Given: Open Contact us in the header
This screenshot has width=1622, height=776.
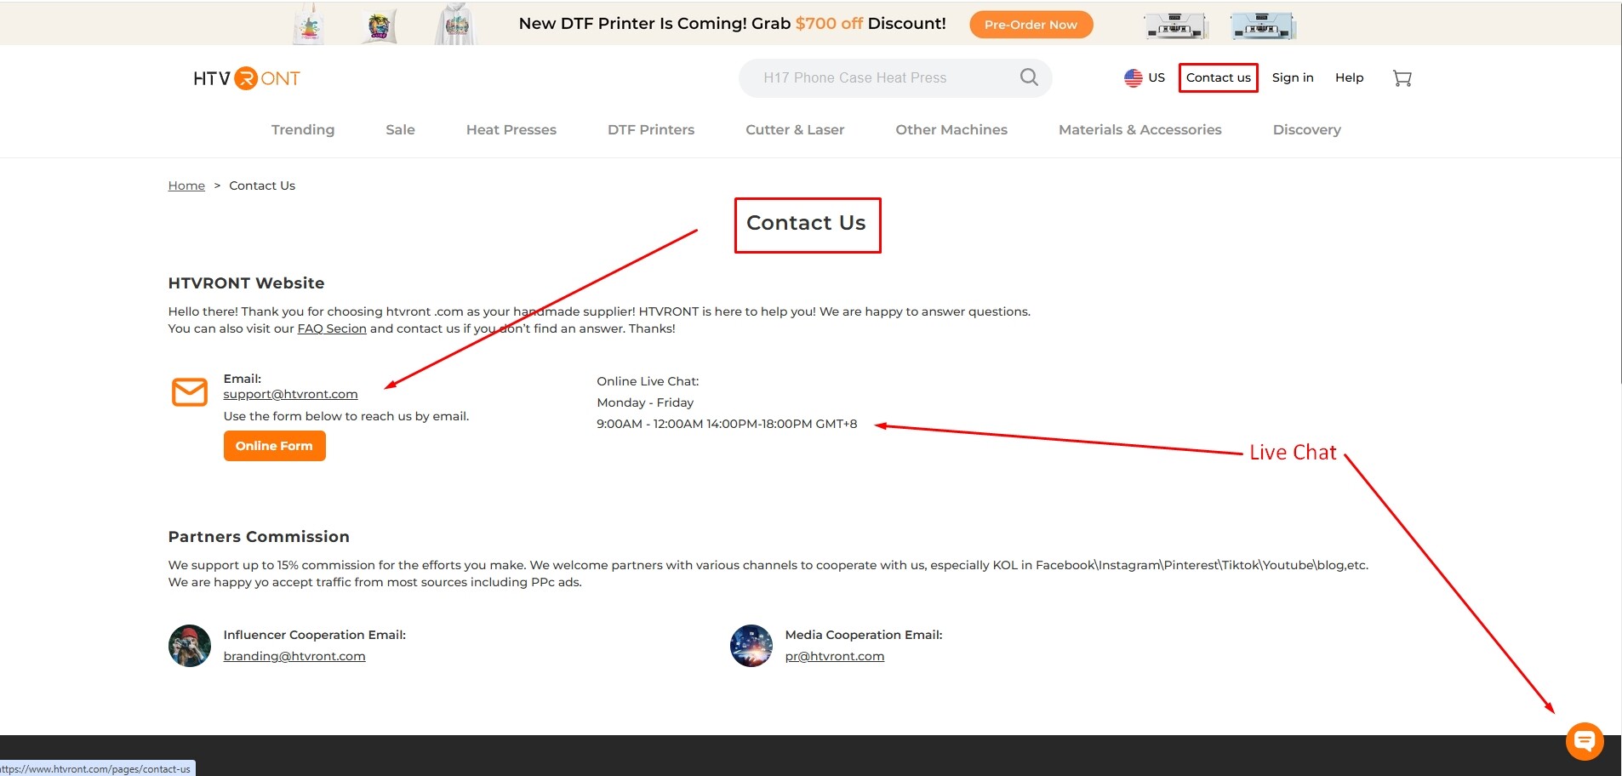Looking at the screenshot, I should click(x=1218, y=77).
